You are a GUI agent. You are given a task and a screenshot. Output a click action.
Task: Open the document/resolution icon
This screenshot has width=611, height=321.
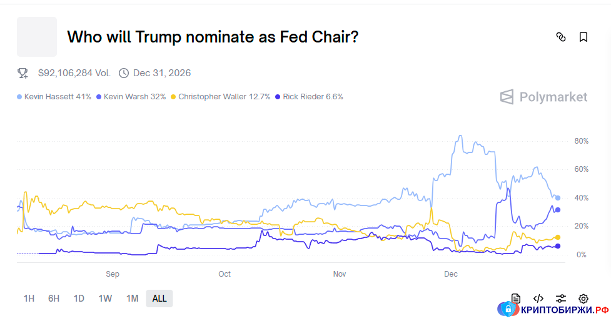[x=516, y=299]
